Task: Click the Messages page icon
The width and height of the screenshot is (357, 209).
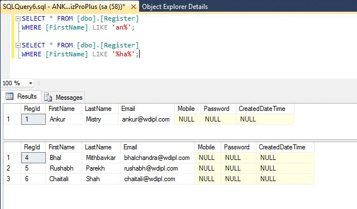Action: tap(48, 97)
